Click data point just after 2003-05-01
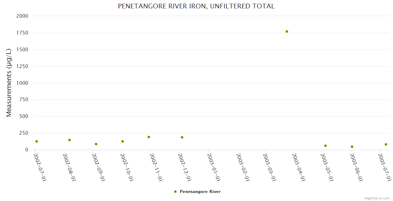 point(325,146)
